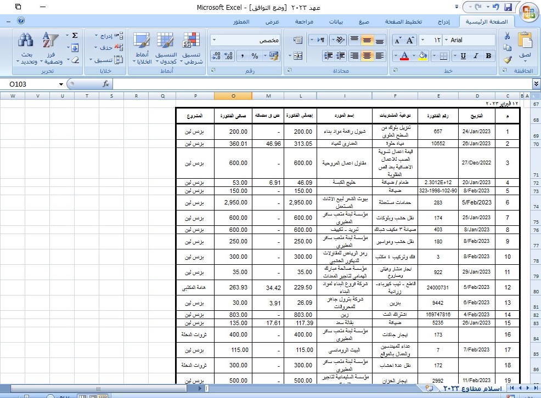Viewport: 541px width, 398px height.
Task: Click the Undo arrow icon
Action: 496,7
